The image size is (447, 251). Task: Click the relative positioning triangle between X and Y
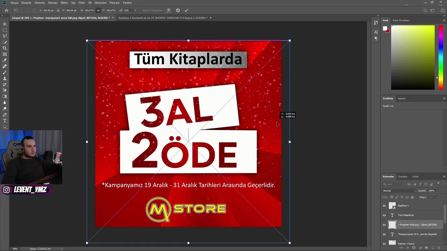point(58,10)
